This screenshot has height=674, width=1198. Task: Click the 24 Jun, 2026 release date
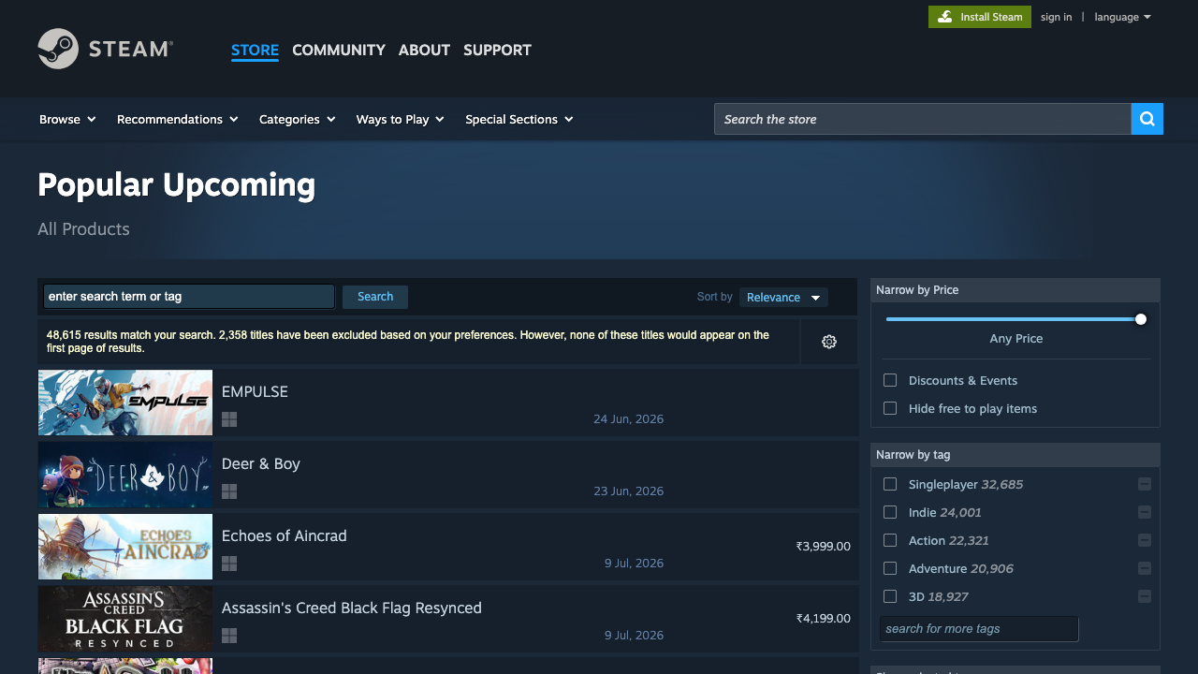coord(628,419)
